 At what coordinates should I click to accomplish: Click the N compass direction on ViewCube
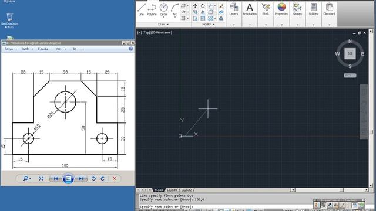350,42
